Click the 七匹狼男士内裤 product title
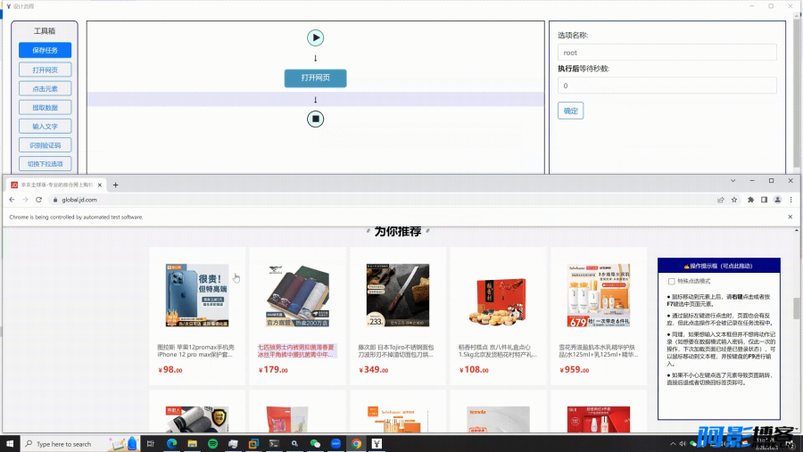 click(297, 350)
